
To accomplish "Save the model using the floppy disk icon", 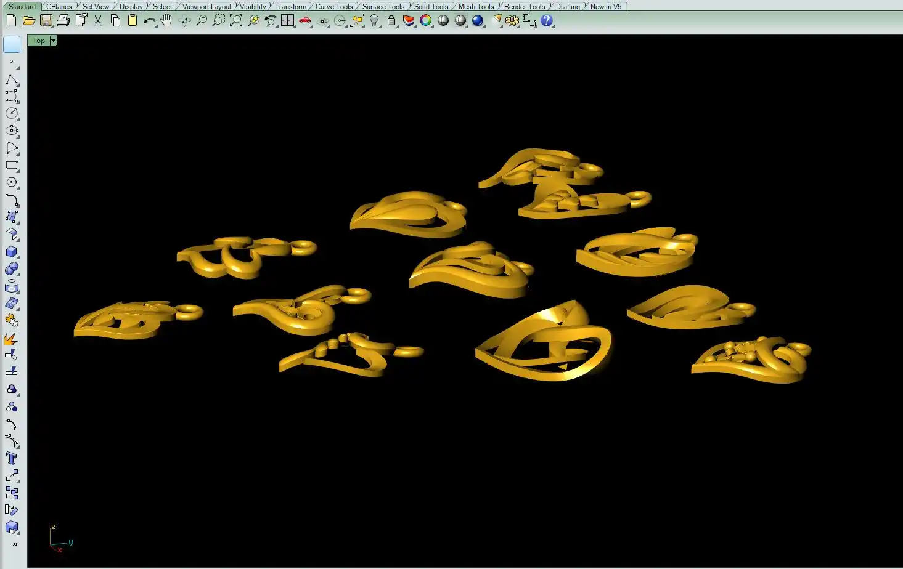I will tap(46, 20).
